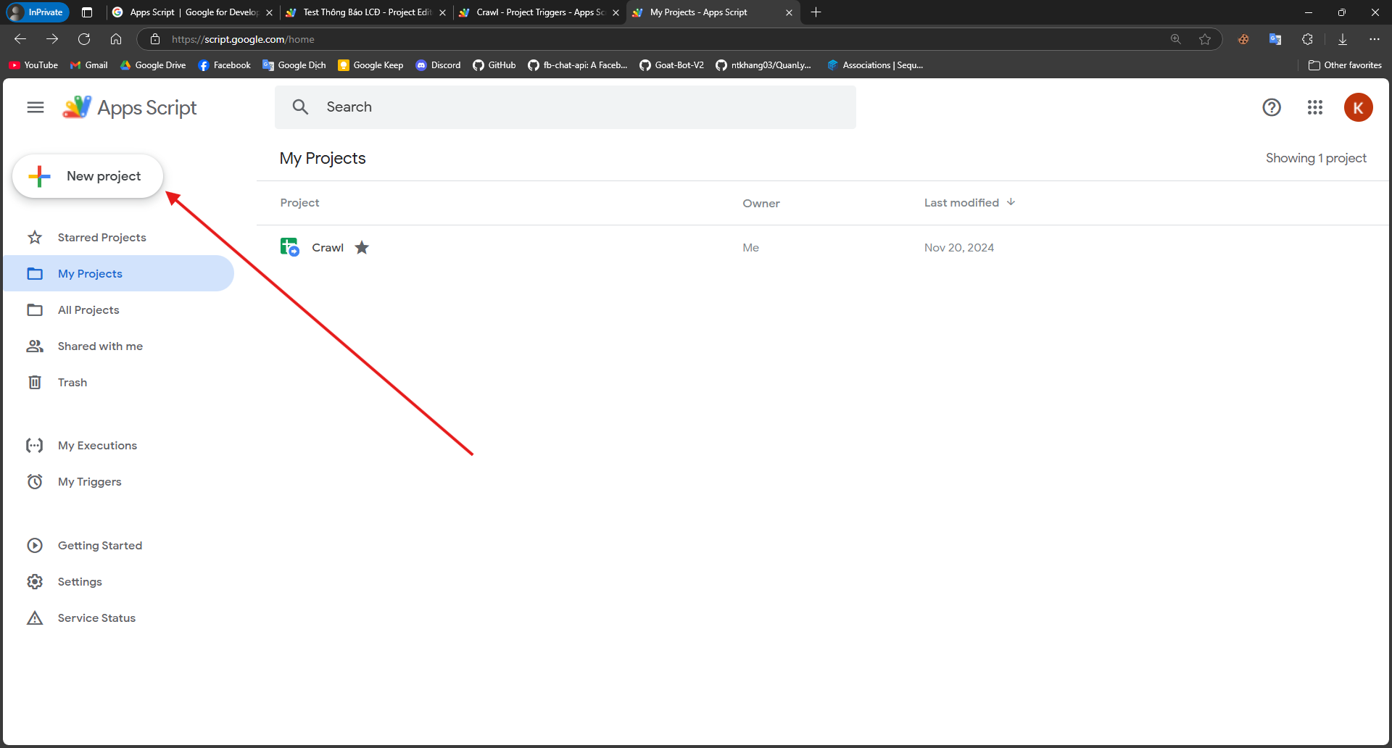Open My Triggers page
This screenshot has width=1392, height=748.
pos(89,481)
